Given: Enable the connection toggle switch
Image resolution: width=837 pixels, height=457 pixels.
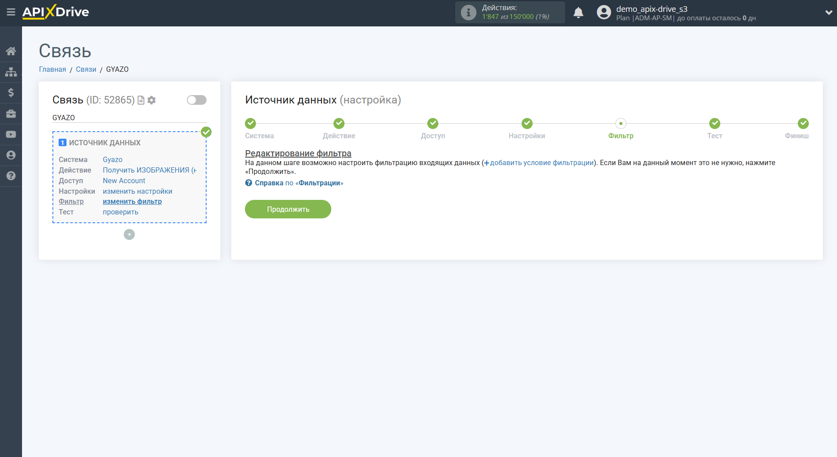Looking at the screenshot, I should click(196, 100).
